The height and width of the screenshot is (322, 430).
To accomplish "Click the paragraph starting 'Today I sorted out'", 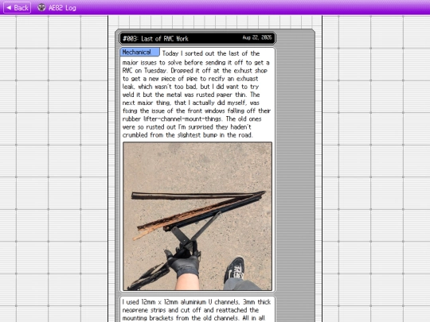I will coord(197,94).
